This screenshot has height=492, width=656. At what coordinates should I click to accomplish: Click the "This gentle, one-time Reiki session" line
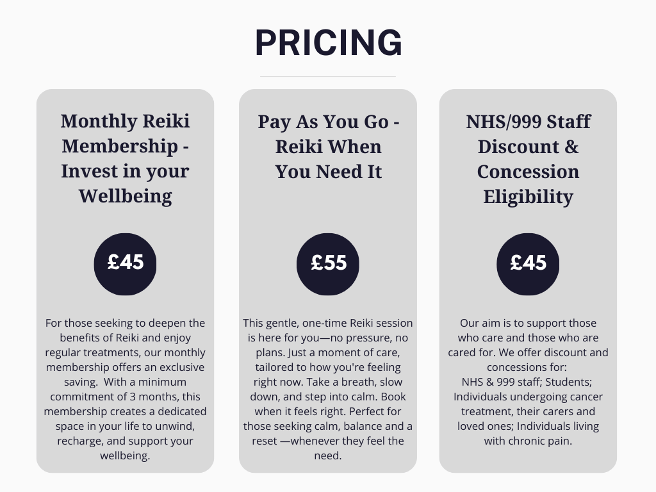(x=328, y=323)
